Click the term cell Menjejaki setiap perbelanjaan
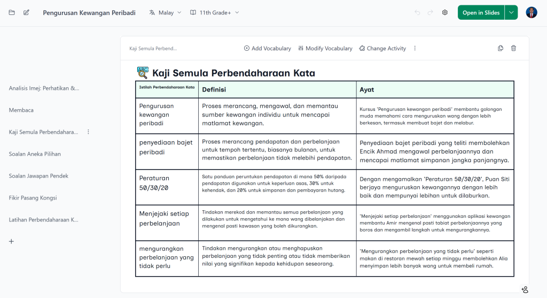This screenshot has width=547, height=298. 167,223
